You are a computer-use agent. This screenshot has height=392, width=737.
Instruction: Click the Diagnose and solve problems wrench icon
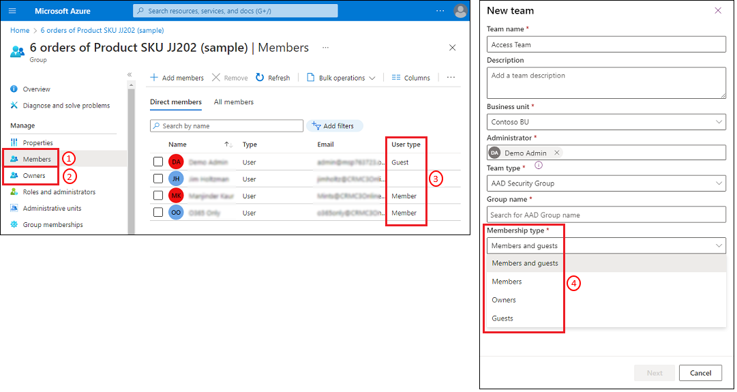pyautogui.click(x=14, y=105)
